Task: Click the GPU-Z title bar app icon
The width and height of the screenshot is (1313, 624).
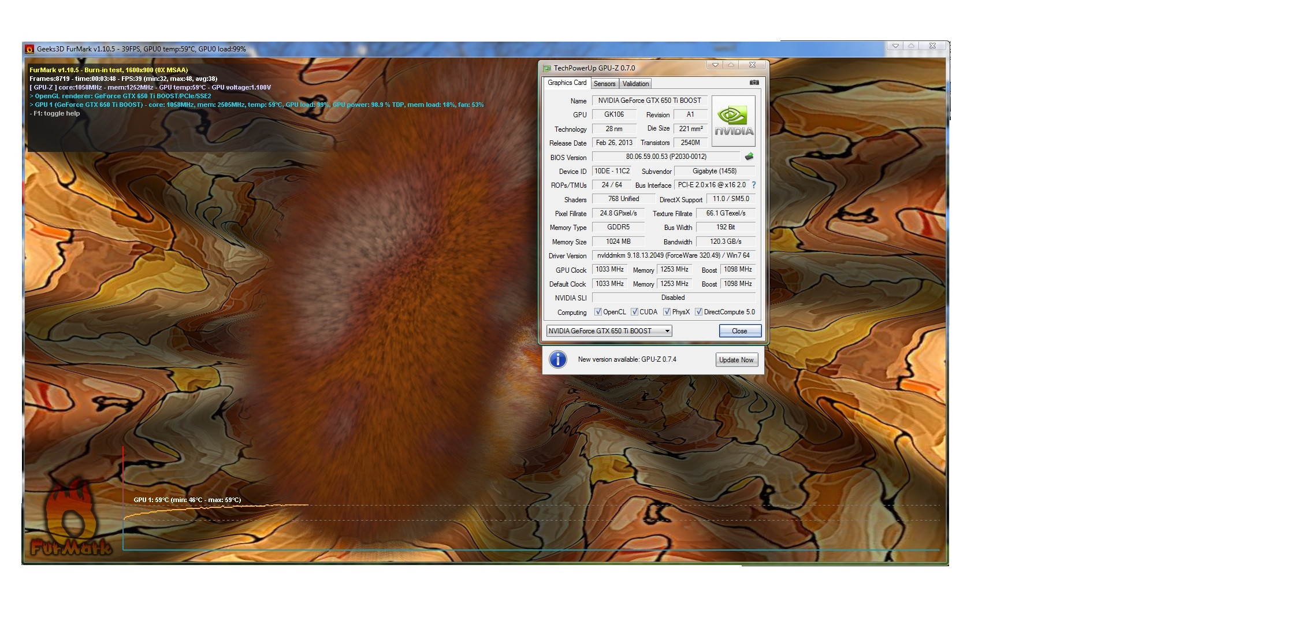Action: [x=547, y=68]
